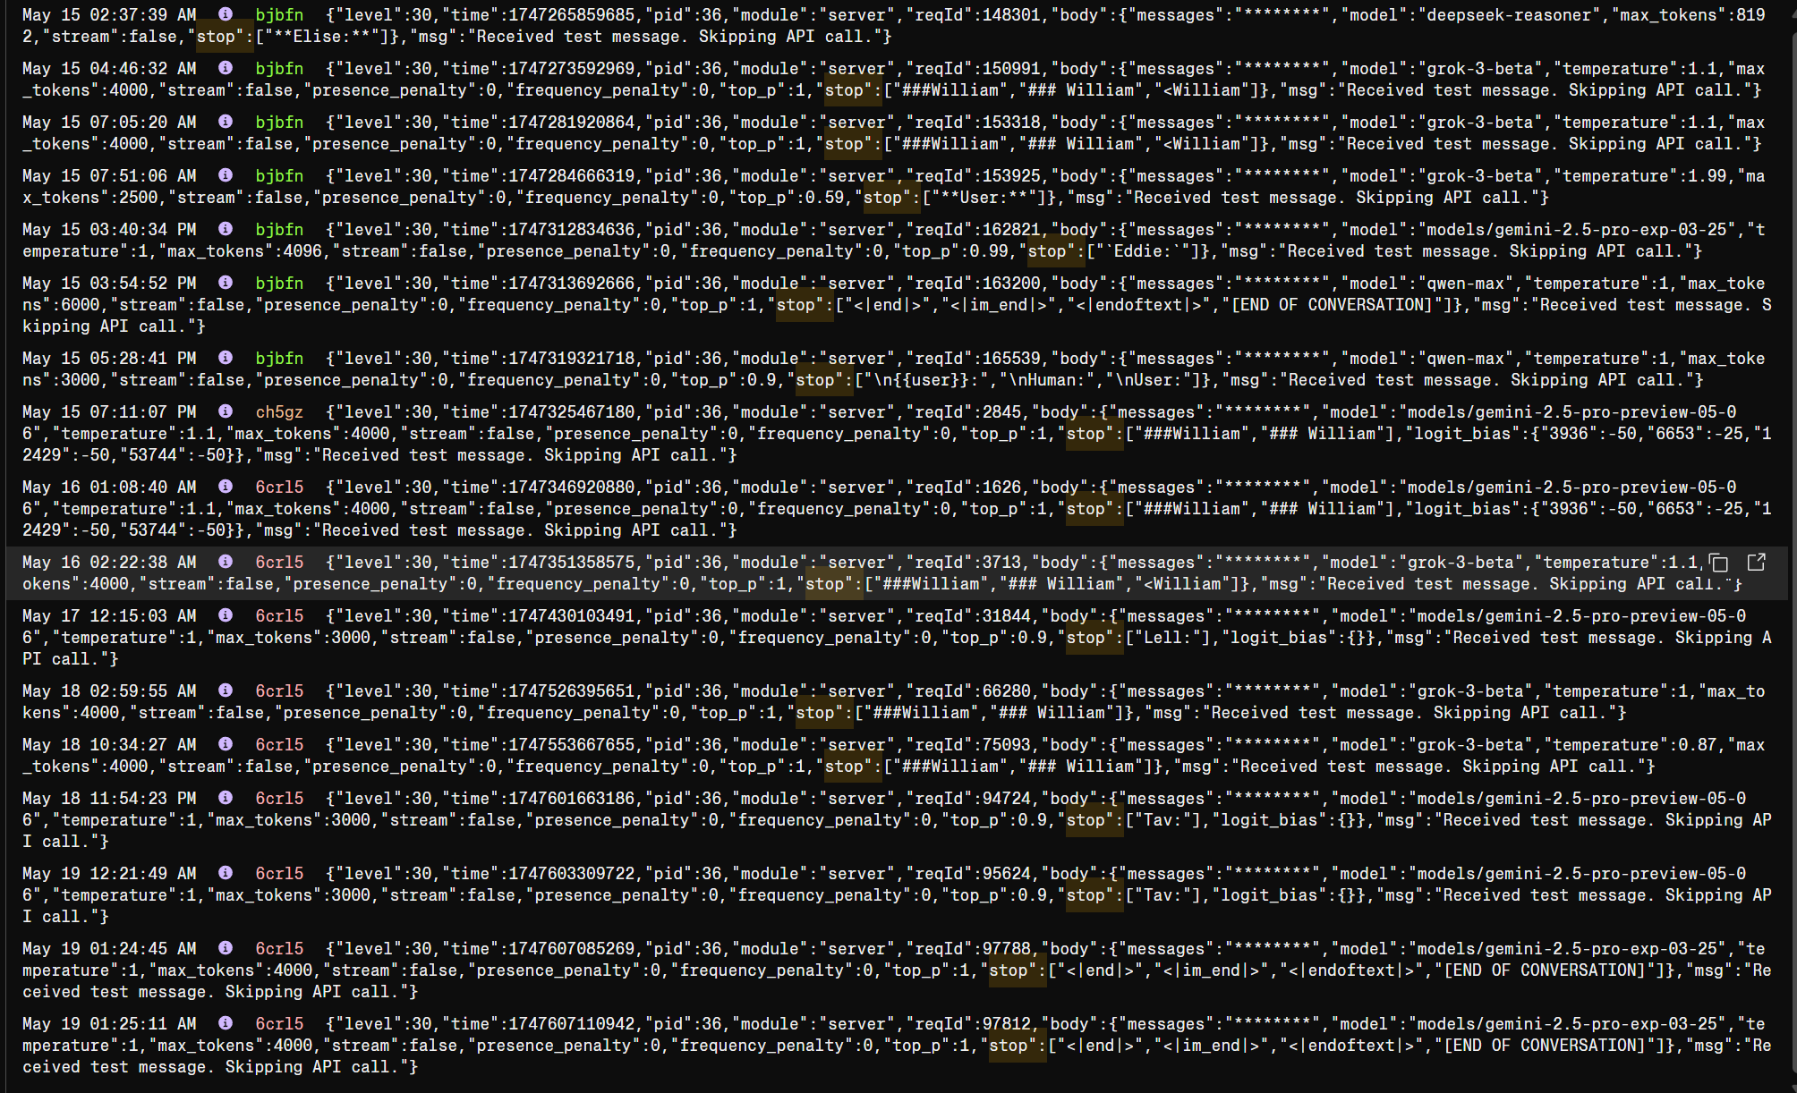Image resolution: width=1797 pixels, height=1093 pixels.
Task: Click info icon on May 15 07:51:06 AM log
Action: click(226, 175)
